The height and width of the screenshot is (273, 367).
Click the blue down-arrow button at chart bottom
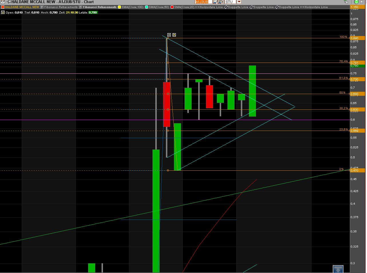[x=338, y=269]
